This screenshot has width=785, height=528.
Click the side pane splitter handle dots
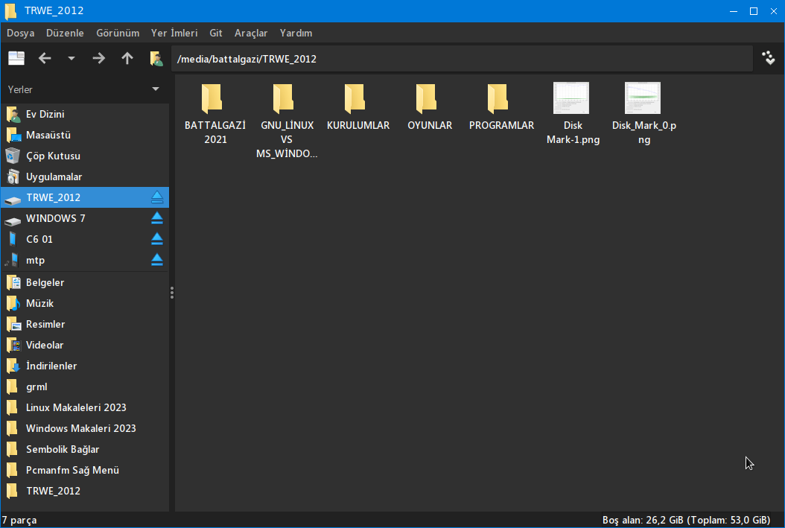tap(172, 293)
